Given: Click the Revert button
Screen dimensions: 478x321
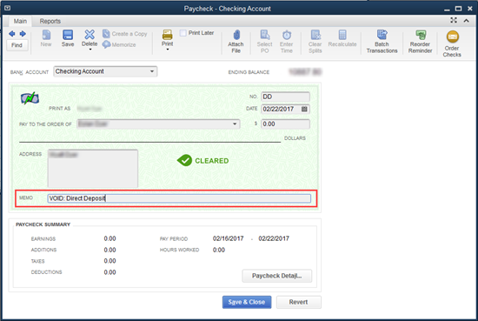Looking at the screenshot, I should point(298,302).
